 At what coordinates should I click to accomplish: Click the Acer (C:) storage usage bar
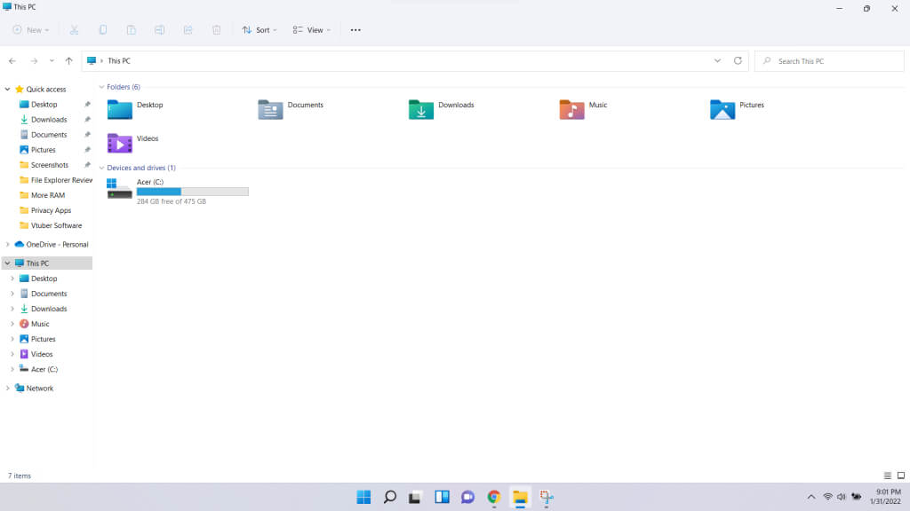pos(192,192)
